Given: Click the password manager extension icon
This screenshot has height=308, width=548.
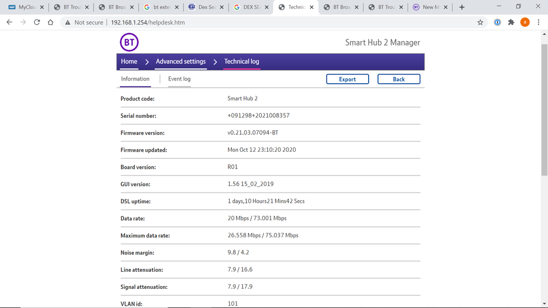Looking at the screenshot, I should pyautogui.click(x=497, y=22).
